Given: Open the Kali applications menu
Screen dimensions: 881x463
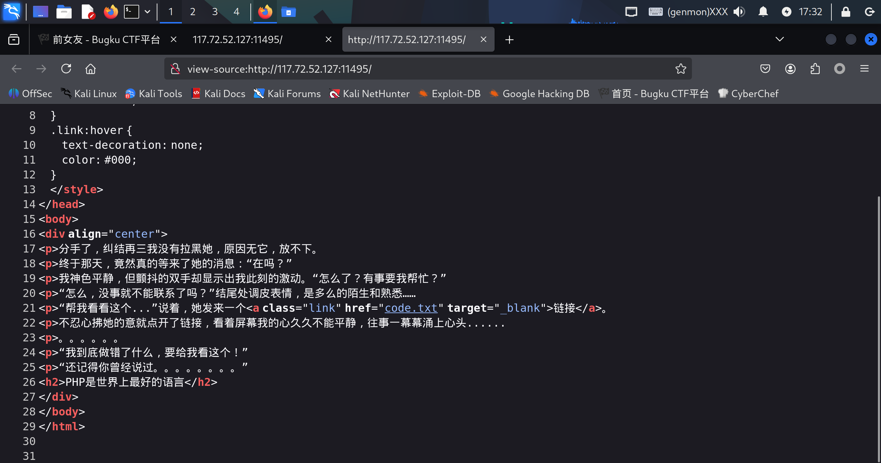Looking at the screenshot, I should 12,12.
